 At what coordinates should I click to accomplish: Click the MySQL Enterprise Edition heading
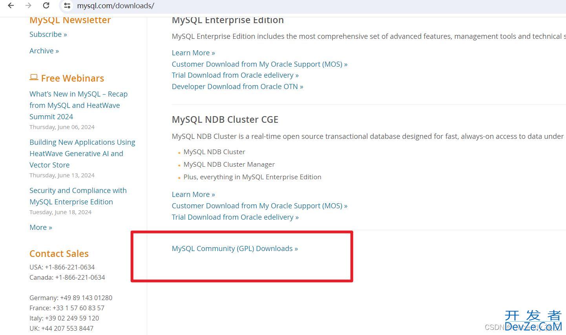228,20
